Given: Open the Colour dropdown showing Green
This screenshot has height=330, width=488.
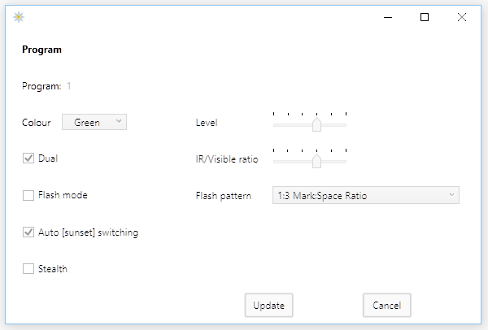Looking at the screenshot, I should click(94, 122).
